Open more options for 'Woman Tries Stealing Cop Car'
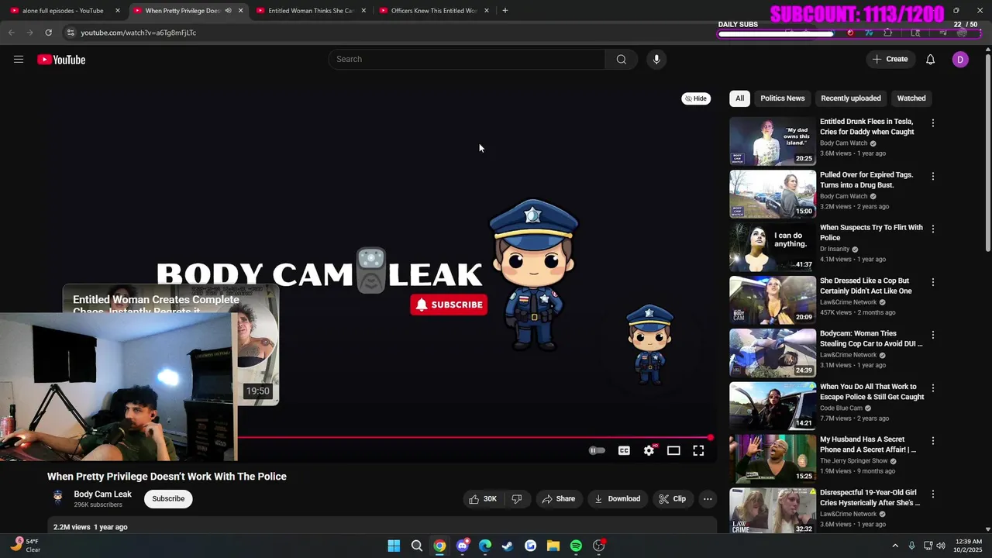Image resolution: width=992 pixels, height=558 pixels. [932, 335]
